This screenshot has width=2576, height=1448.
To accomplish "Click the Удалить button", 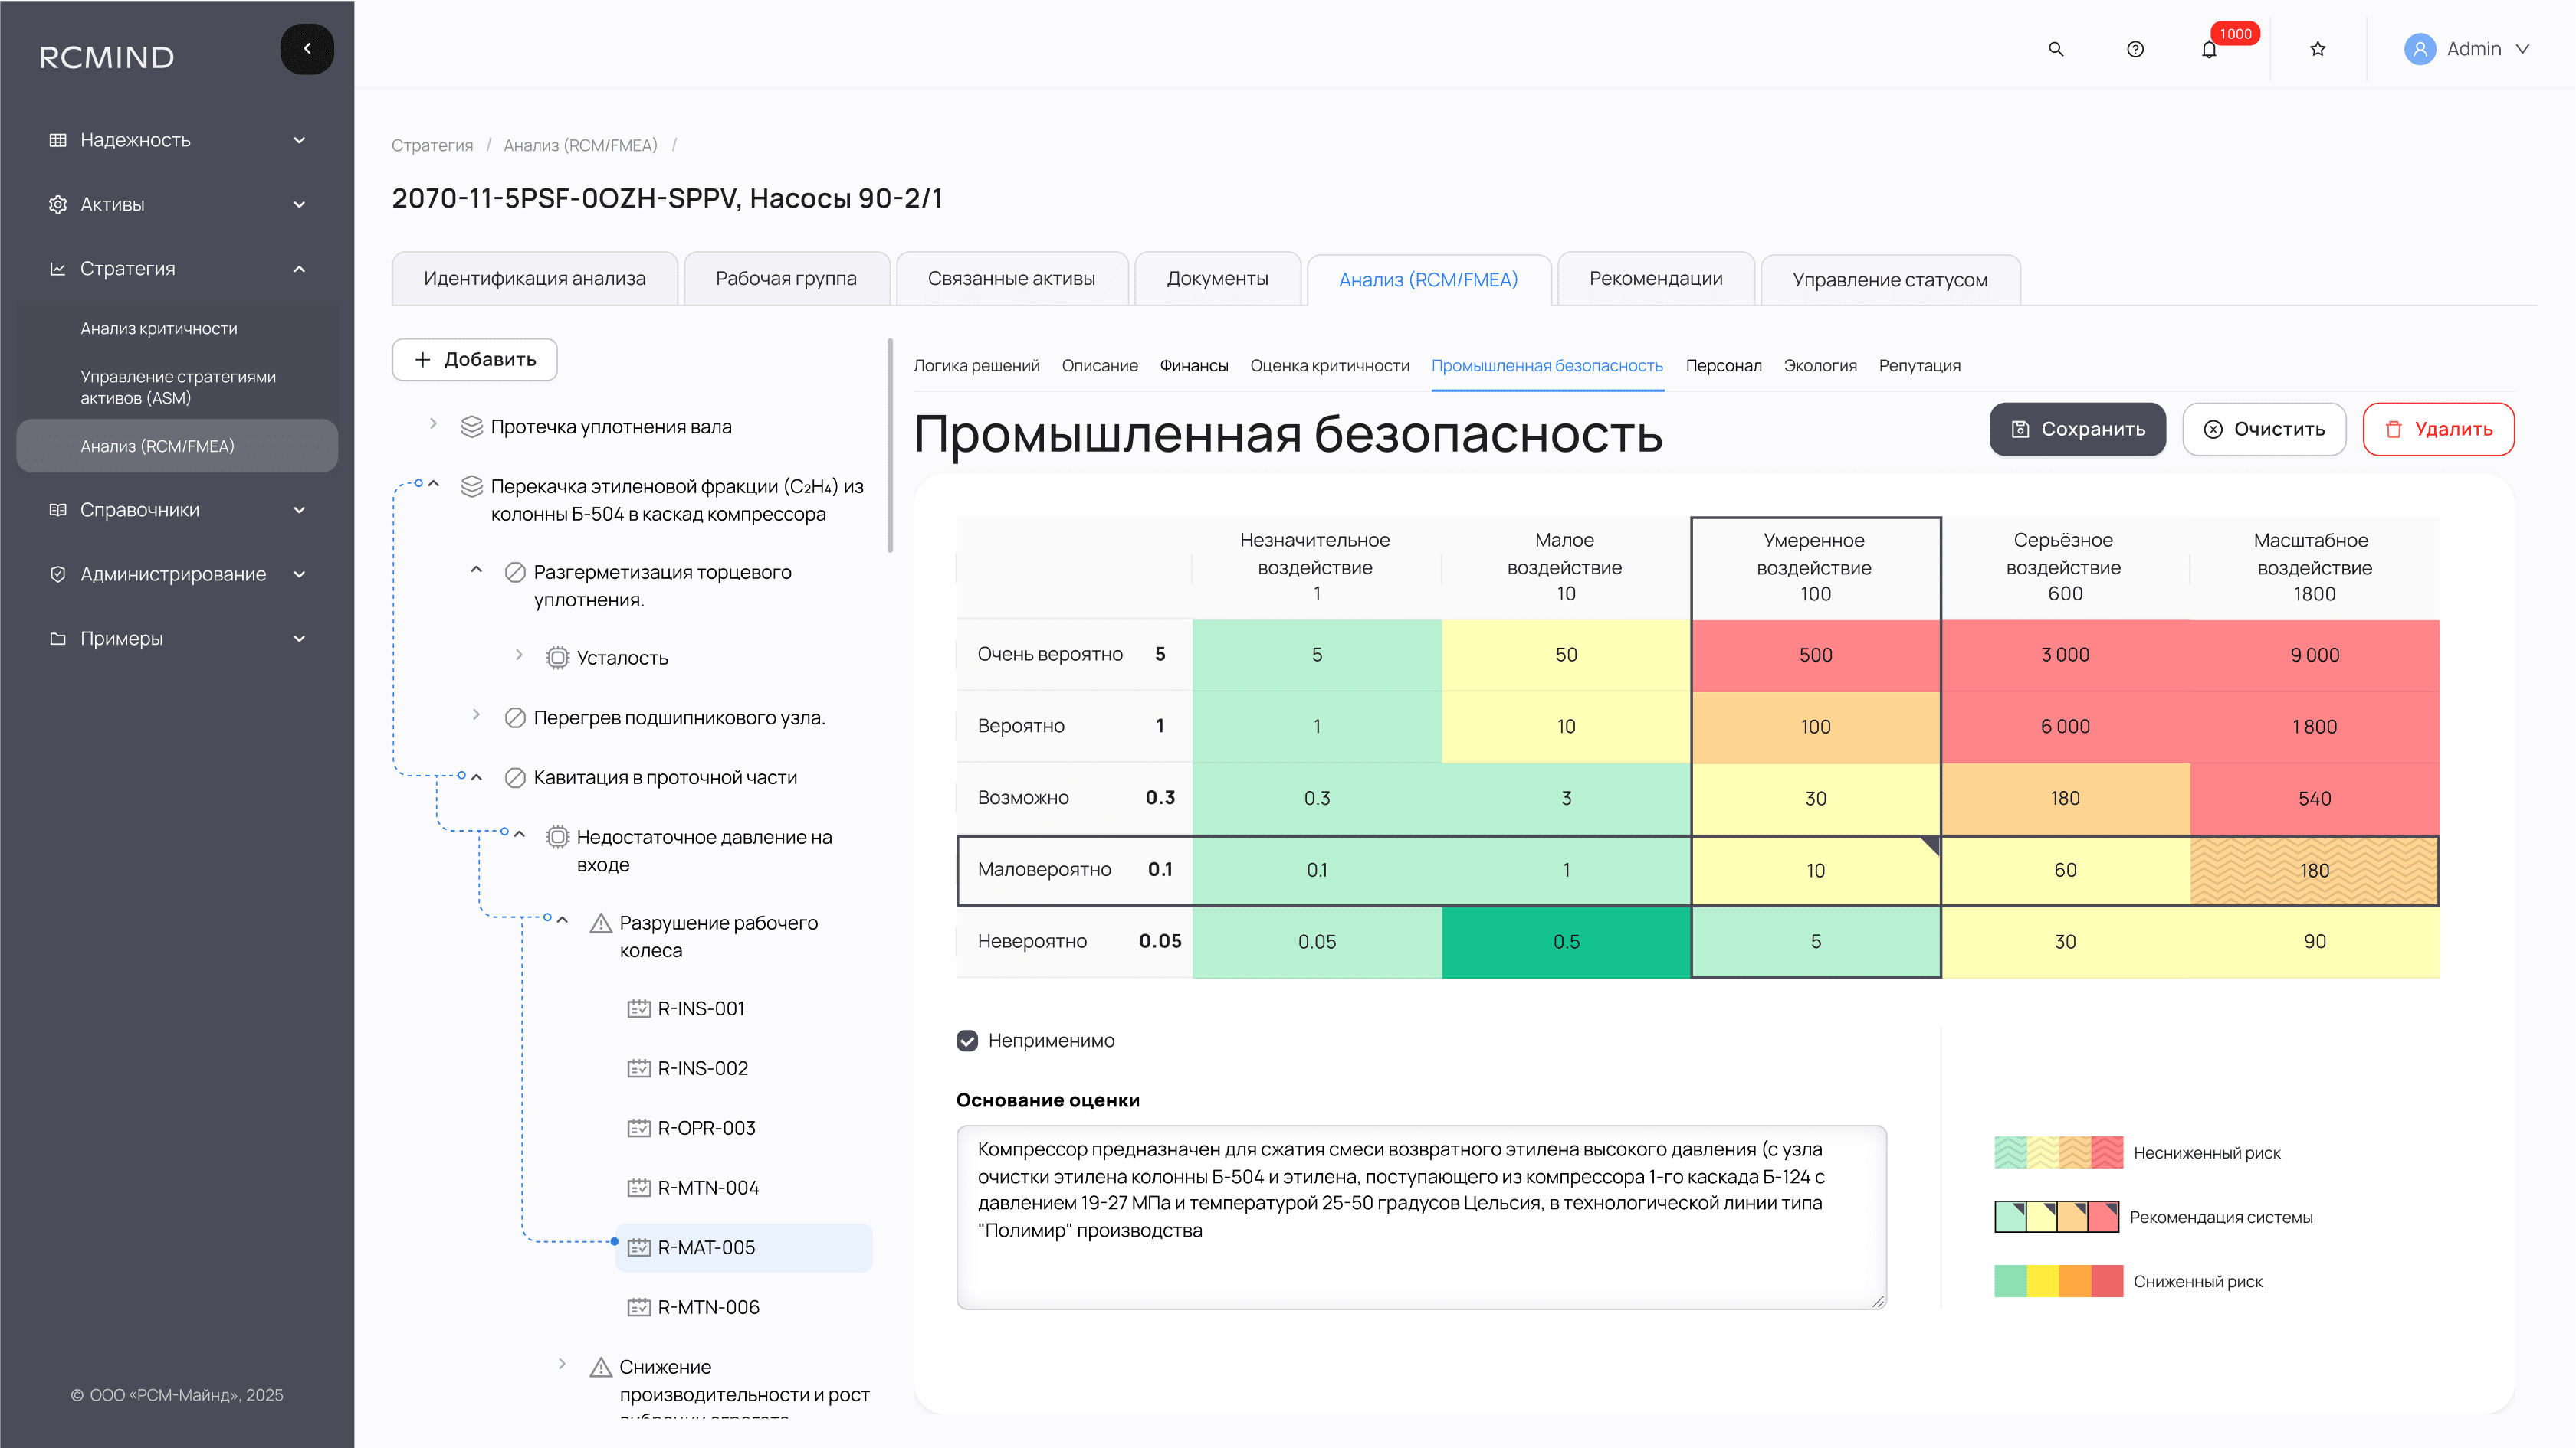I will pos(2438,429).
